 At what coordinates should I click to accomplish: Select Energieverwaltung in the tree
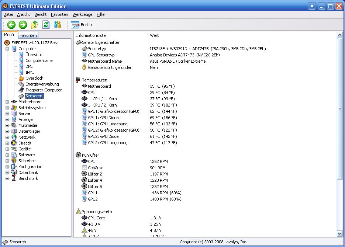tap(42, 84)
